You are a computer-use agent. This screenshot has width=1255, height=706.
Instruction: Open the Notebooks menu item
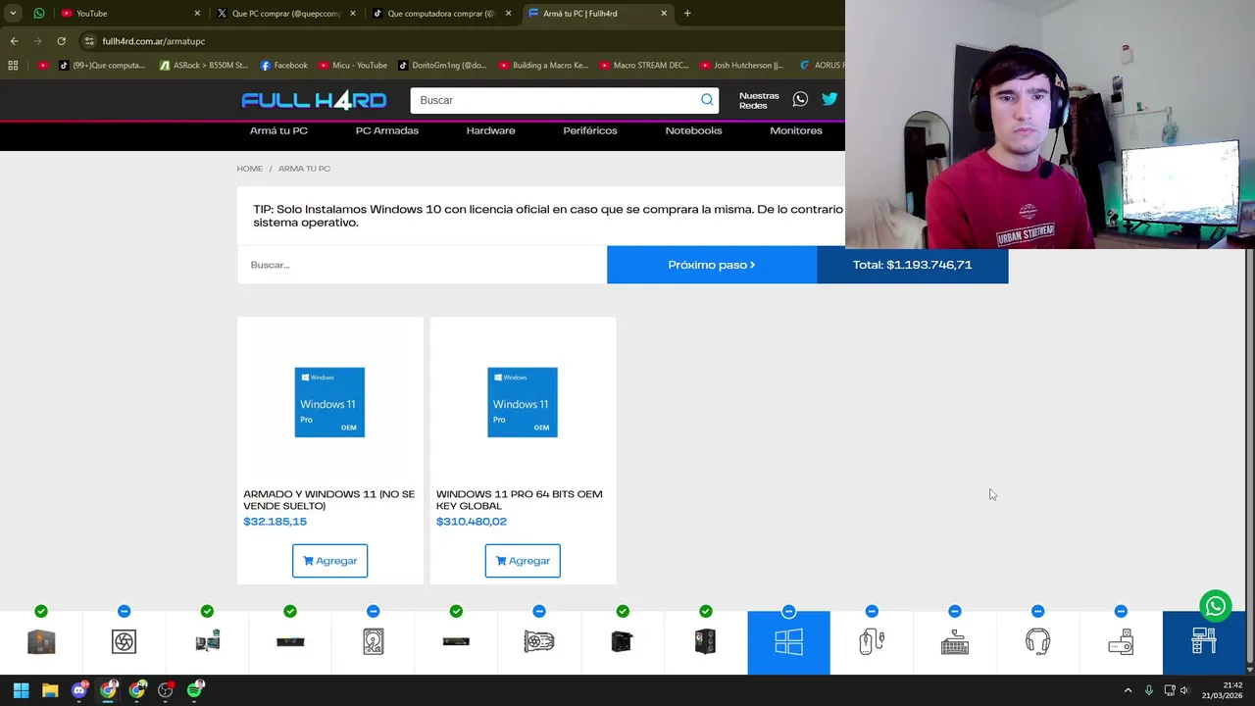(693, 130)
